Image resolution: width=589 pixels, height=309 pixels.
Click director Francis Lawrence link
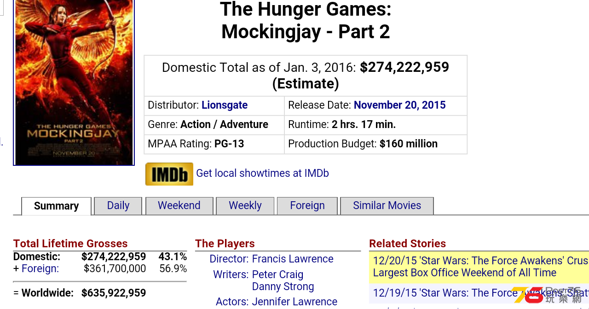point(293,259)
